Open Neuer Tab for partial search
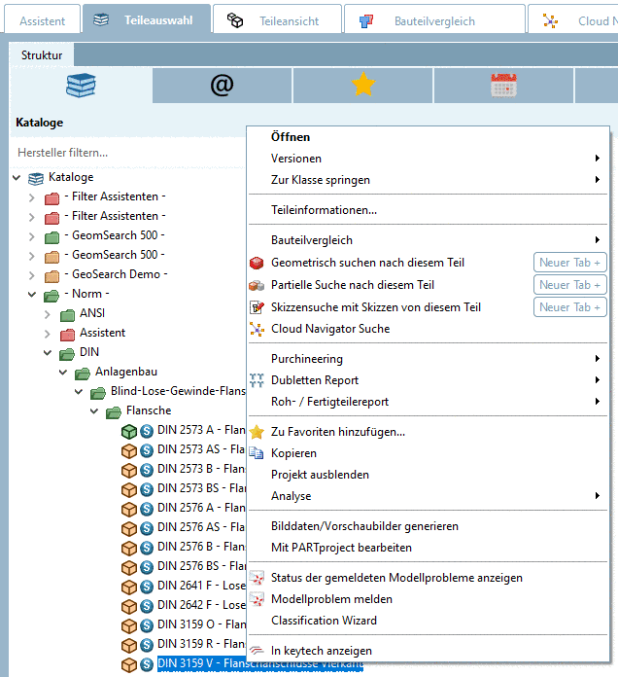The image size is (618, 677). click(569, 285)
